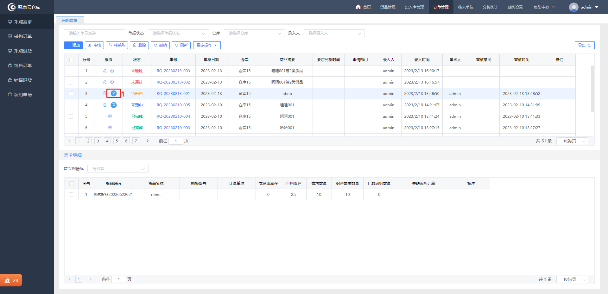608x294 pixels.
Task: Check the row for RQ-20230213-002
Action: pyautogui.click(x=71, y=82)
